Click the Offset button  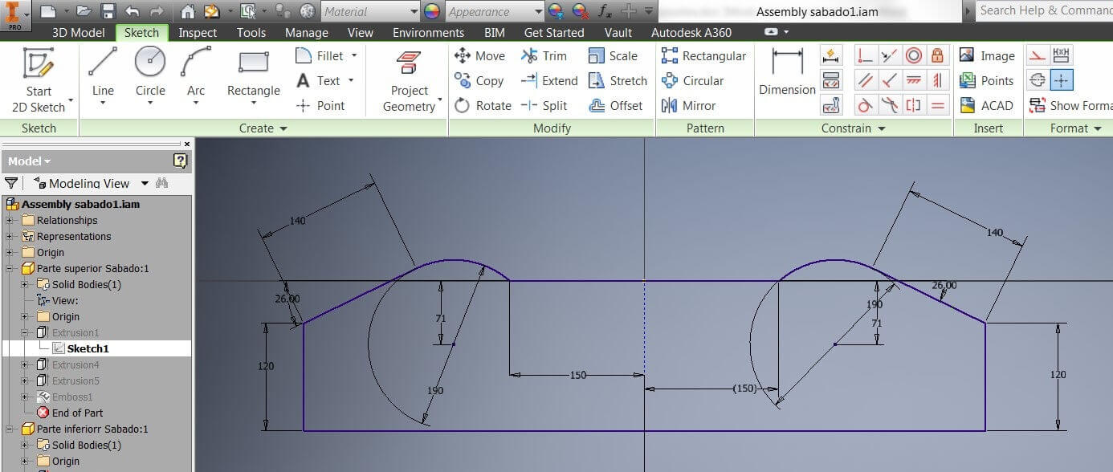(x=615, y=105)
